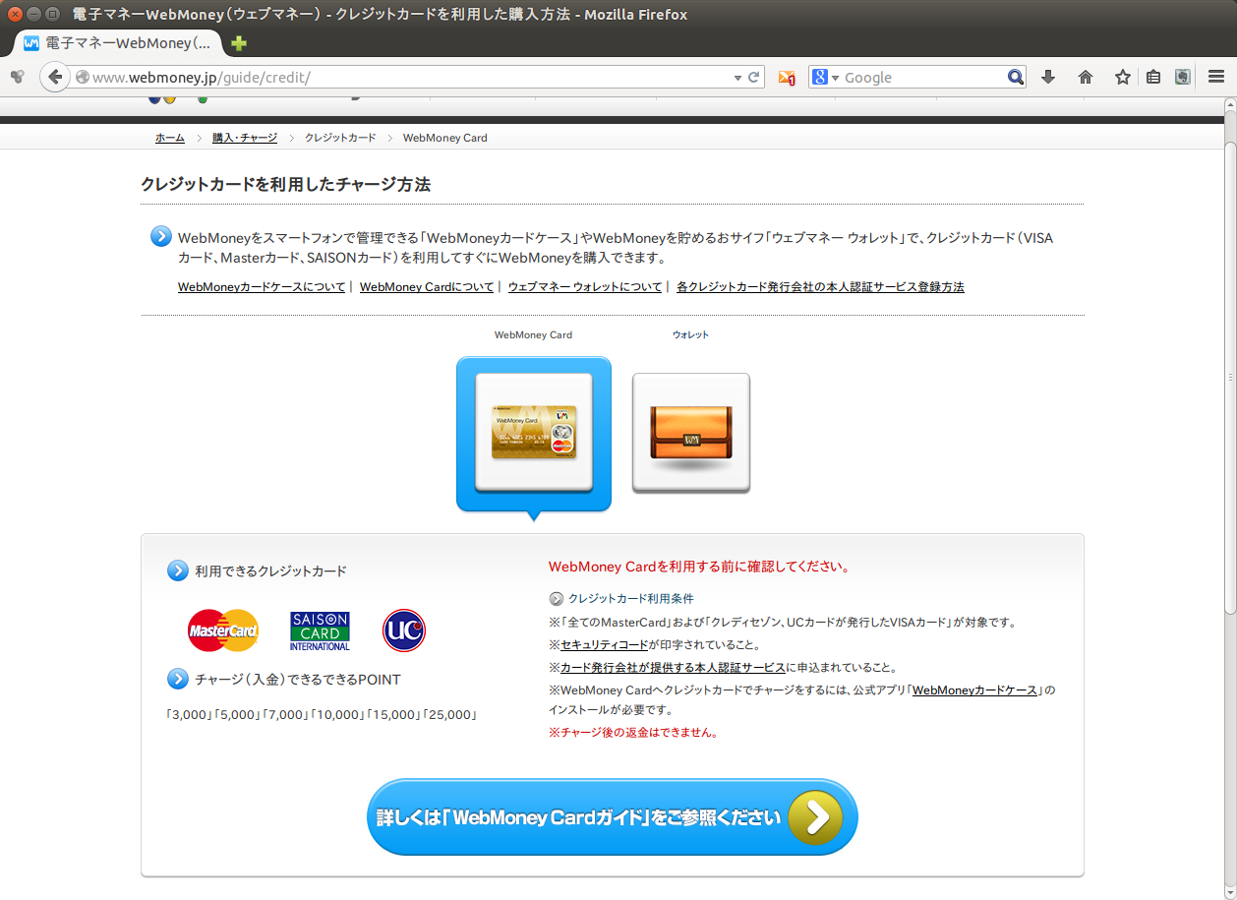1237x900 pixels.
Task: Open ウェブマネー ウォレットについて link
Action: coord(585,287)
